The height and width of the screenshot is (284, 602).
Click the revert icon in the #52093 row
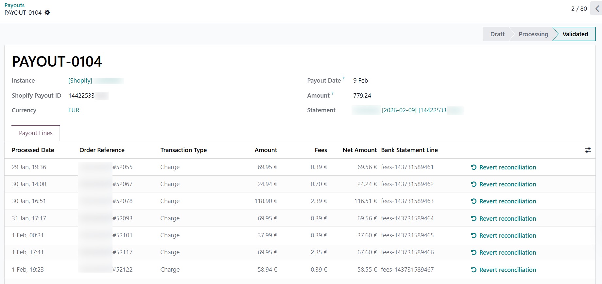coord(473,218)
